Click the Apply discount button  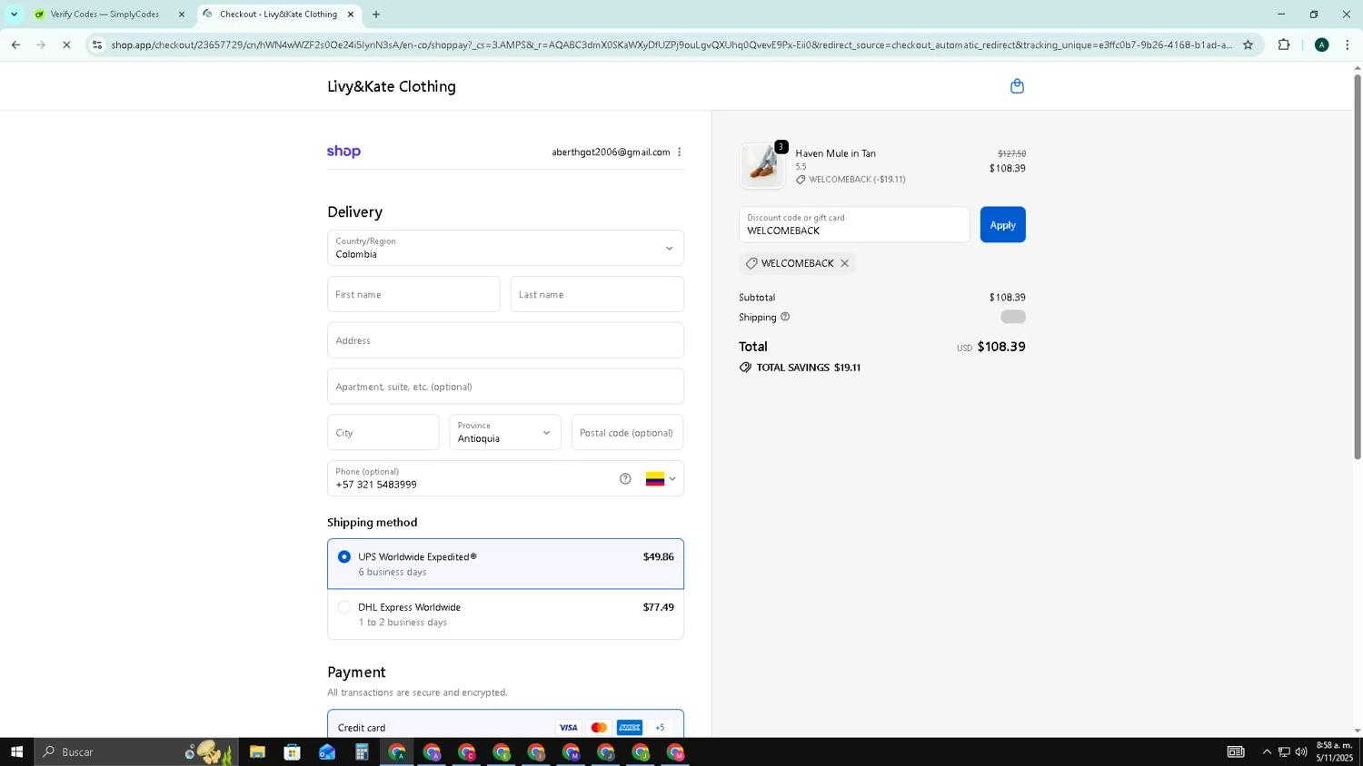tap(1002, 225)
